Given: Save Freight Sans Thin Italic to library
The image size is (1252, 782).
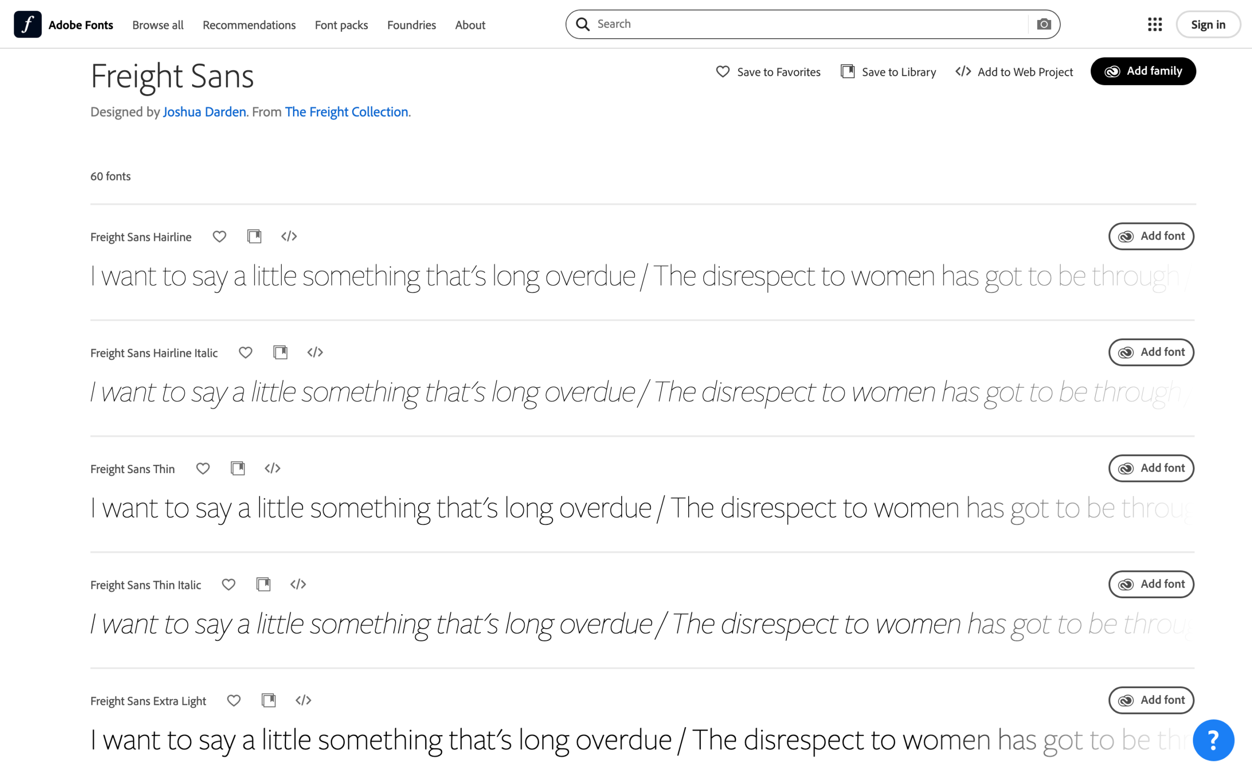Looking at the screenshot, I should coord(263,585).
